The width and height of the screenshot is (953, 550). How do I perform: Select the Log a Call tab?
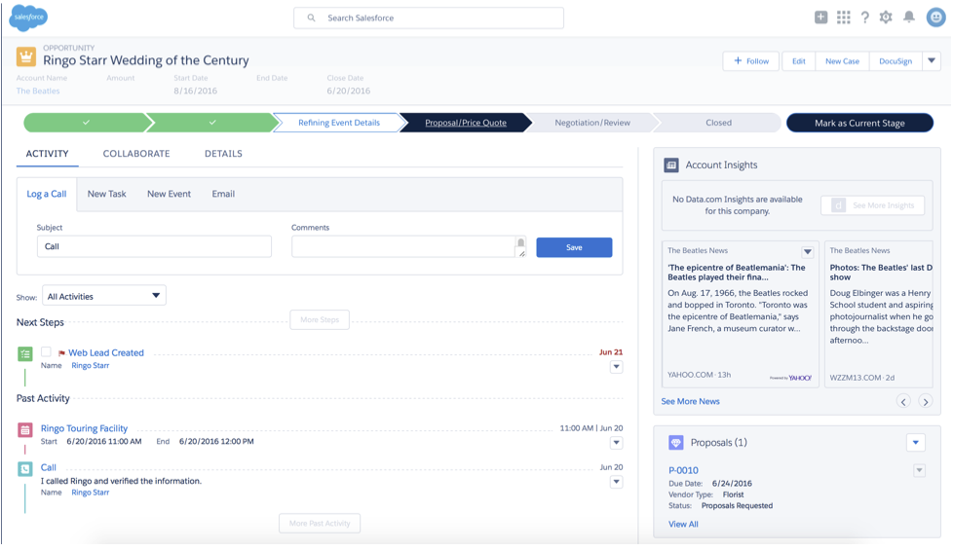coord(46,194)
